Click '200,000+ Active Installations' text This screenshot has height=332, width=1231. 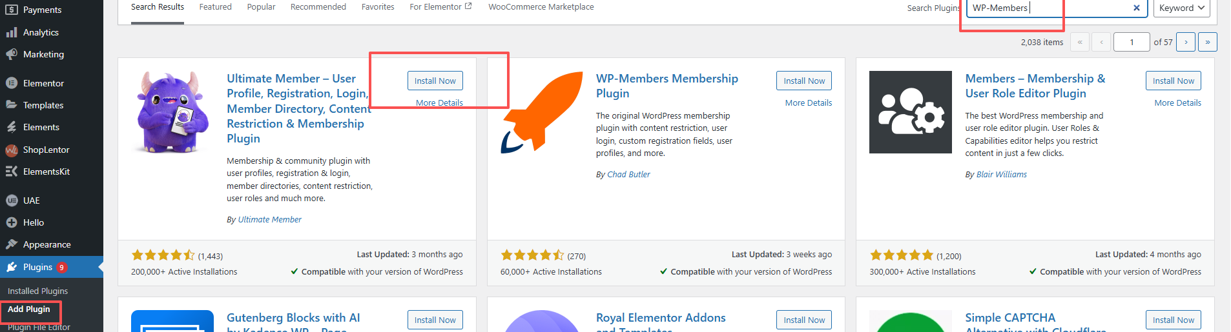(x=184, y=272)
